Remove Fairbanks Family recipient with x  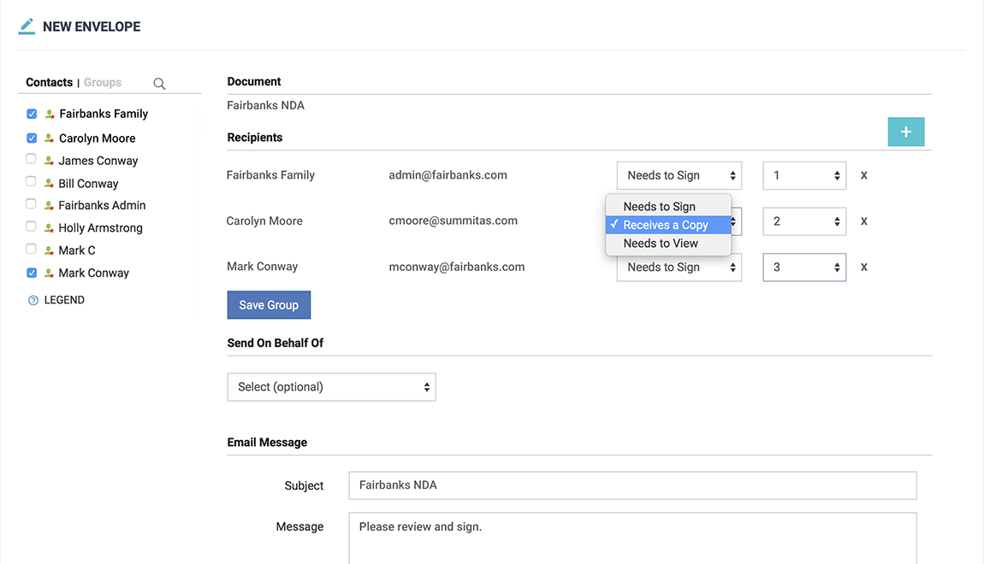tap(864, 175)
